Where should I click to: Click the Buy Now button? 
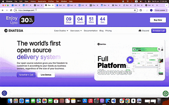[158, 20]
